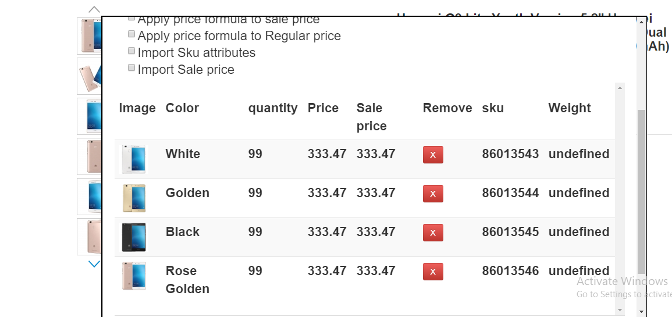Click the Golden phone variant image

click(134, 198)
